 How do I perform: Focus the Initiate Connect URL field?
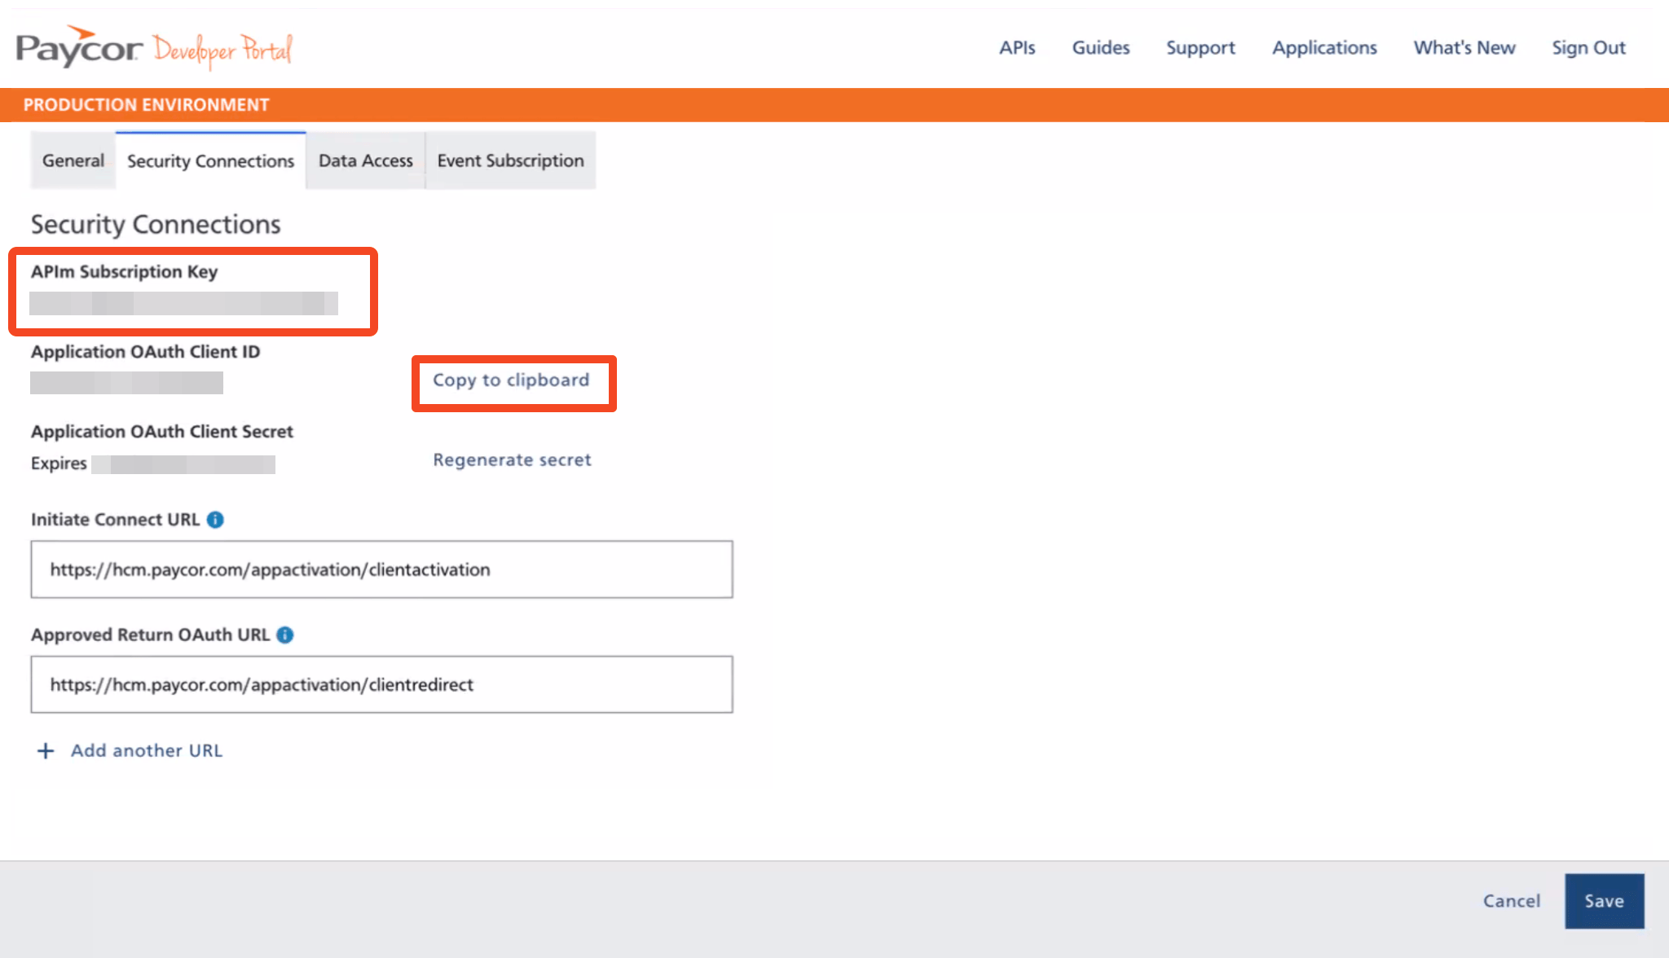(381, 569)
